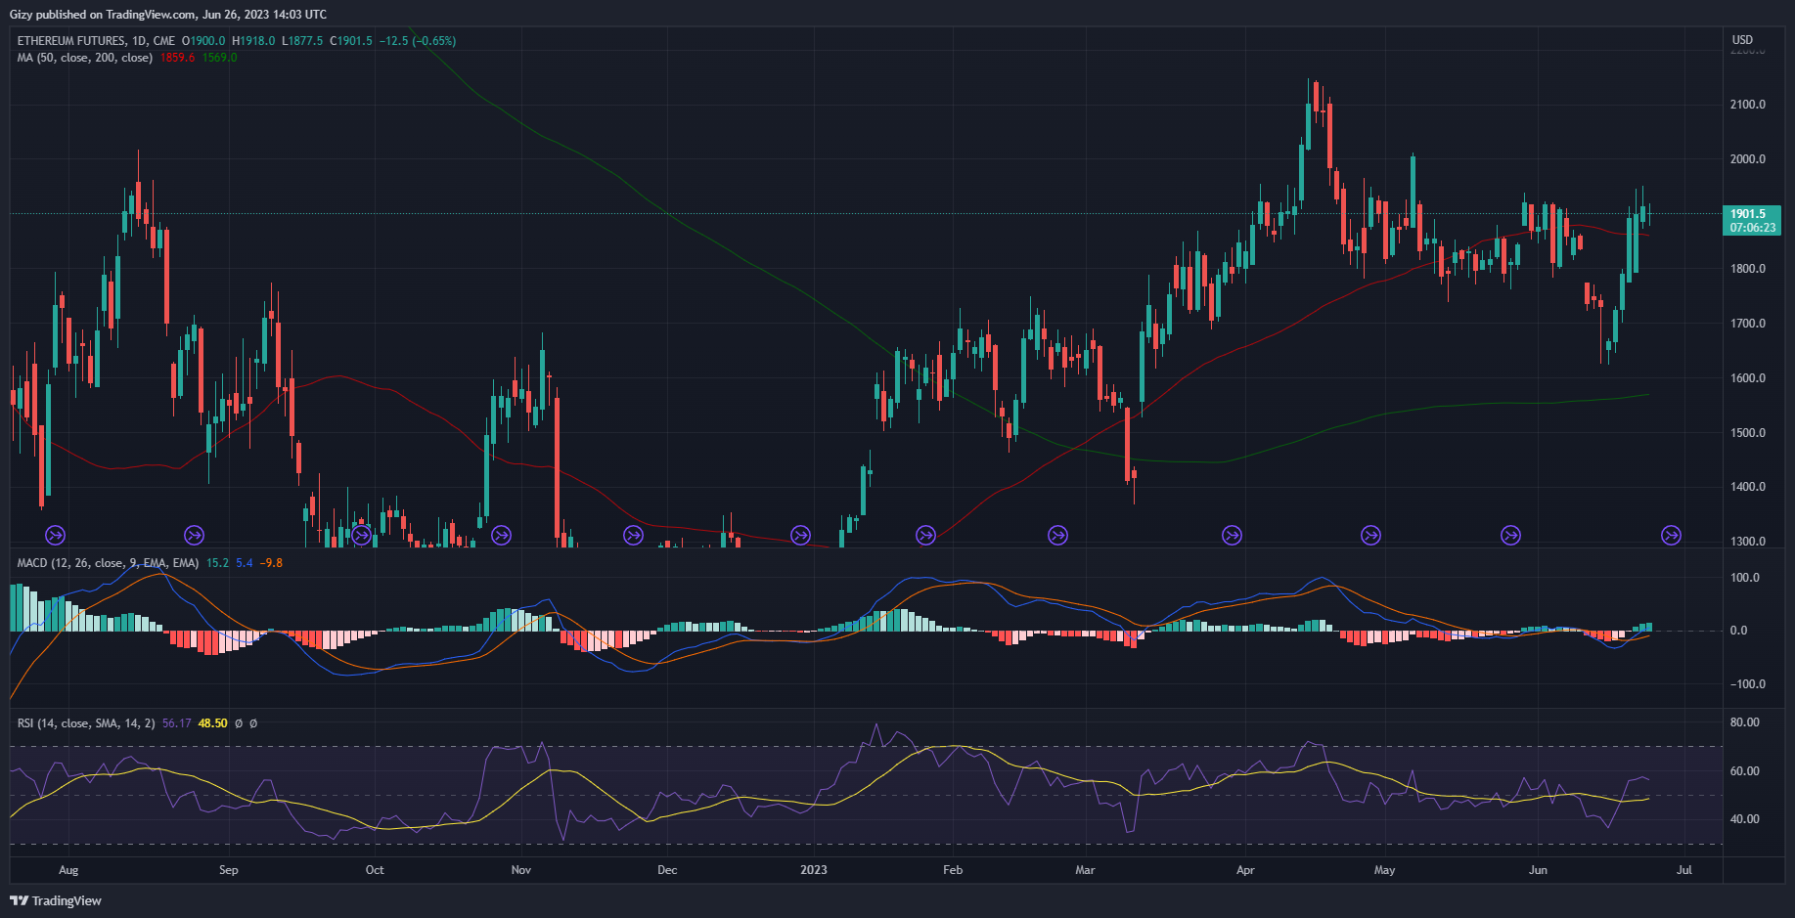Click the RSI axis label 40.00
This screenshot has height=918, width=1795.
tap(1745, 819)
